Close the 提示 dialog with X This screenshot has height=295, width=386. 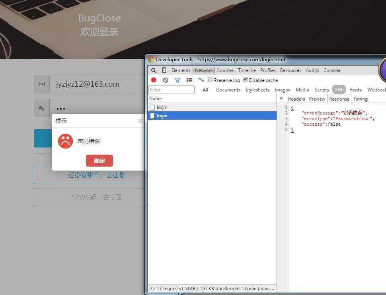coord(140,121)
